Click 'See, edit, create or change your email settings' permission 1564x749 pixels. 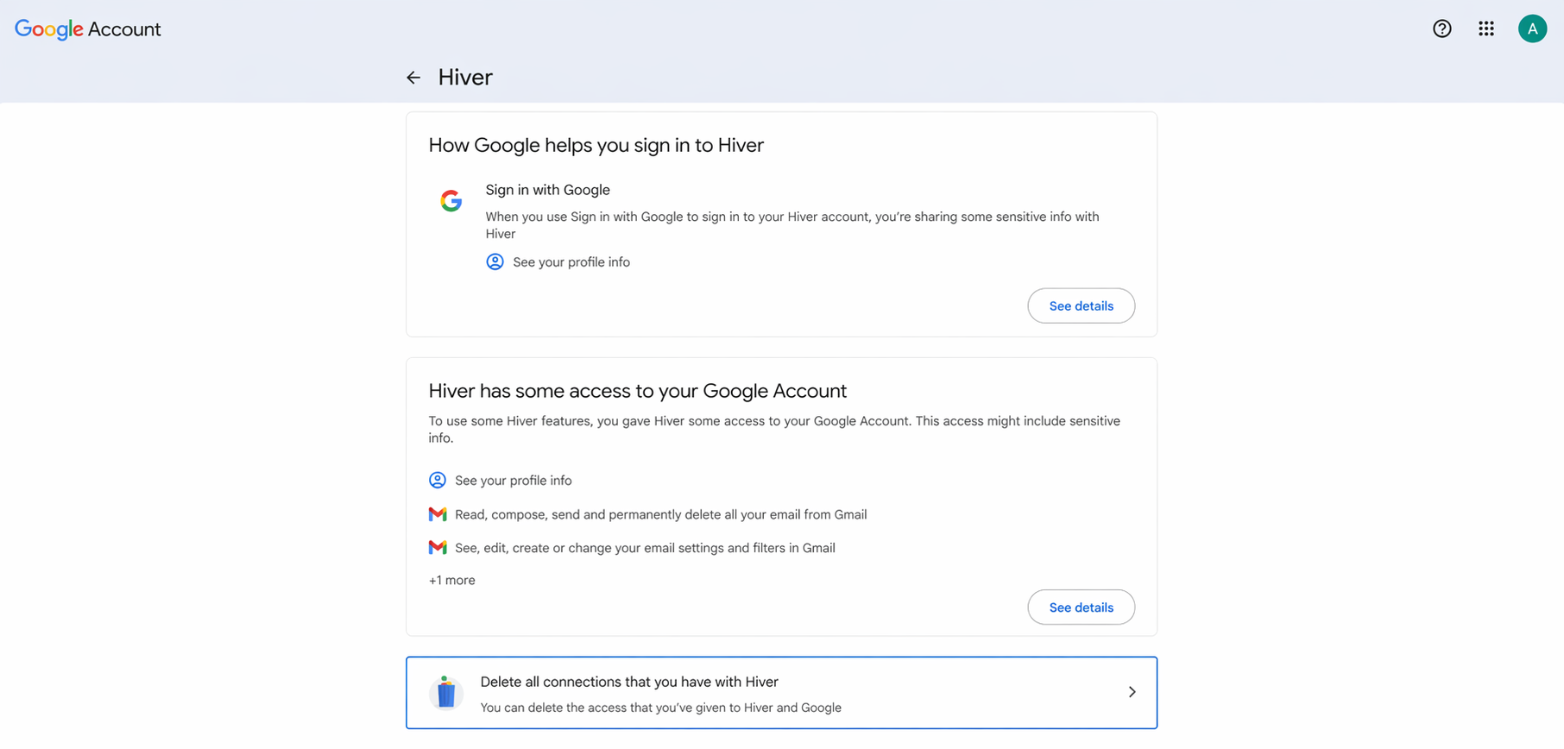645,548
